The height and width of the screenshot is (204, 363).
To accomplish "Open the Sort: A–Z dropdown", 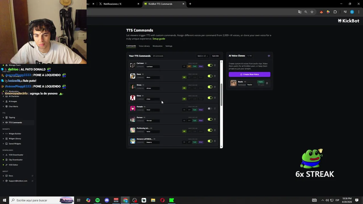I will pyautogui.click(x=203, y=56).
